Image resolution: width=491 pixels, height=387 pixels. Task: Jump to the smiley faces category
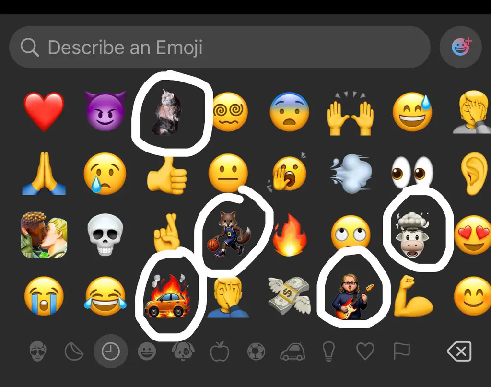coord(147,352)
